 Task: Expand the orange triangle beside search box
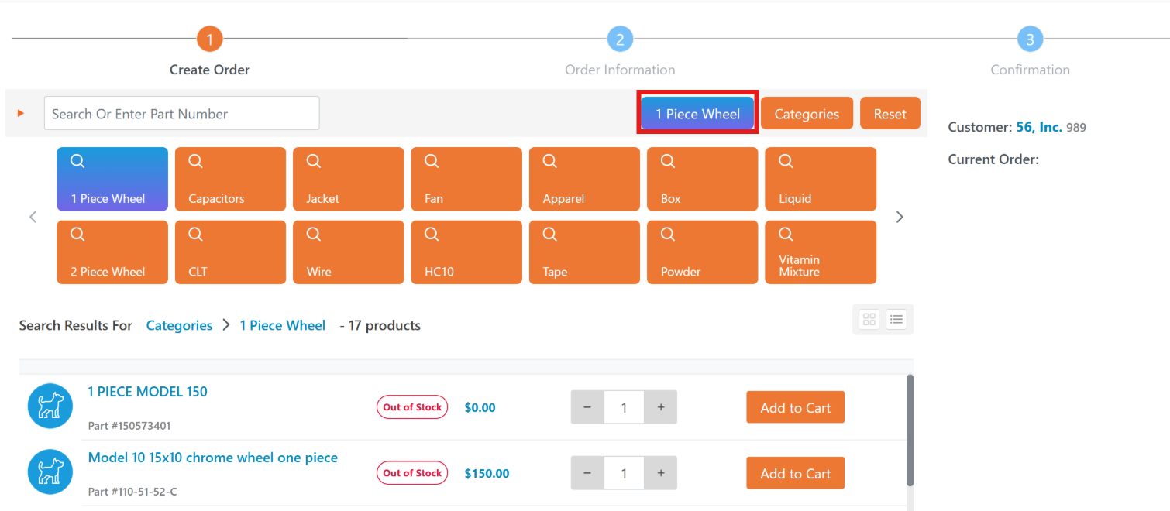point(21,113)
